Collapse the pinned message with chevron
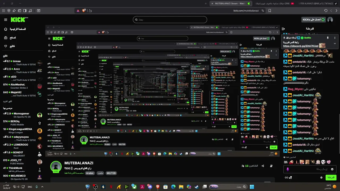340x191 pixels. pyautogui.click(x=335, y=44)
